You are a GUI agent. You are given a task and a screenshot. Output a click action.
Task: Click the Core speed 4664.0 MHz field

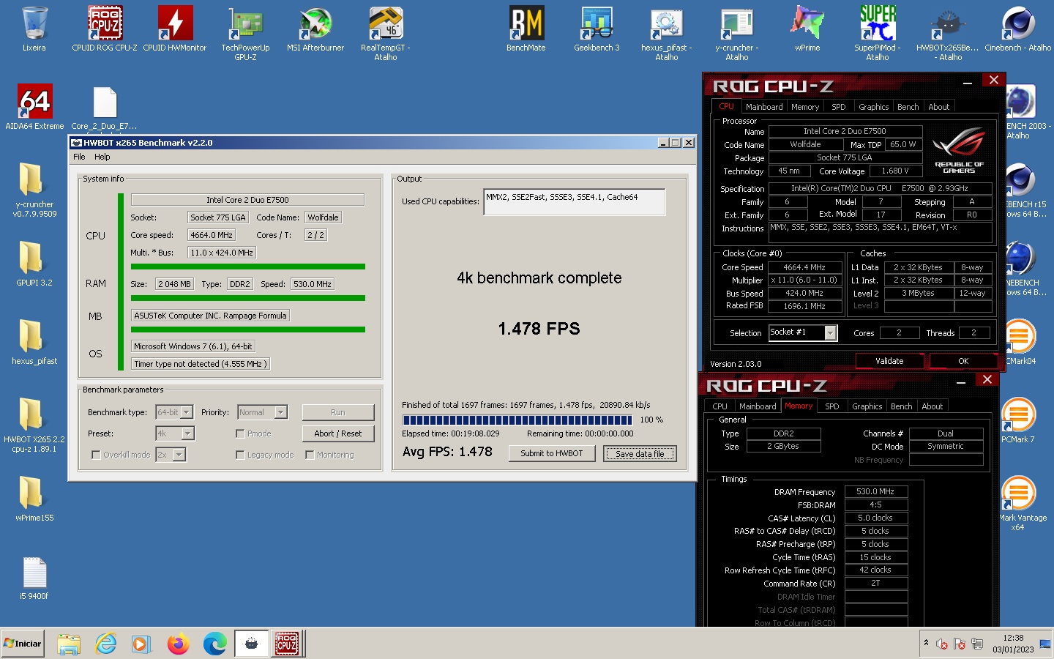(212, 235)
